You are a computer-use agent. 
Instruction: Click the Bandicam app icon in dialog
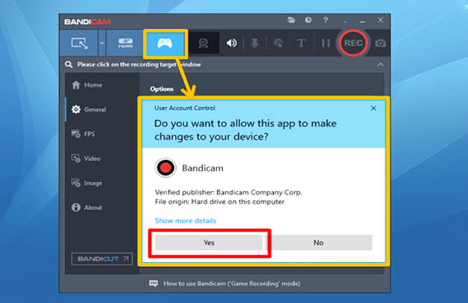point(166,168)
